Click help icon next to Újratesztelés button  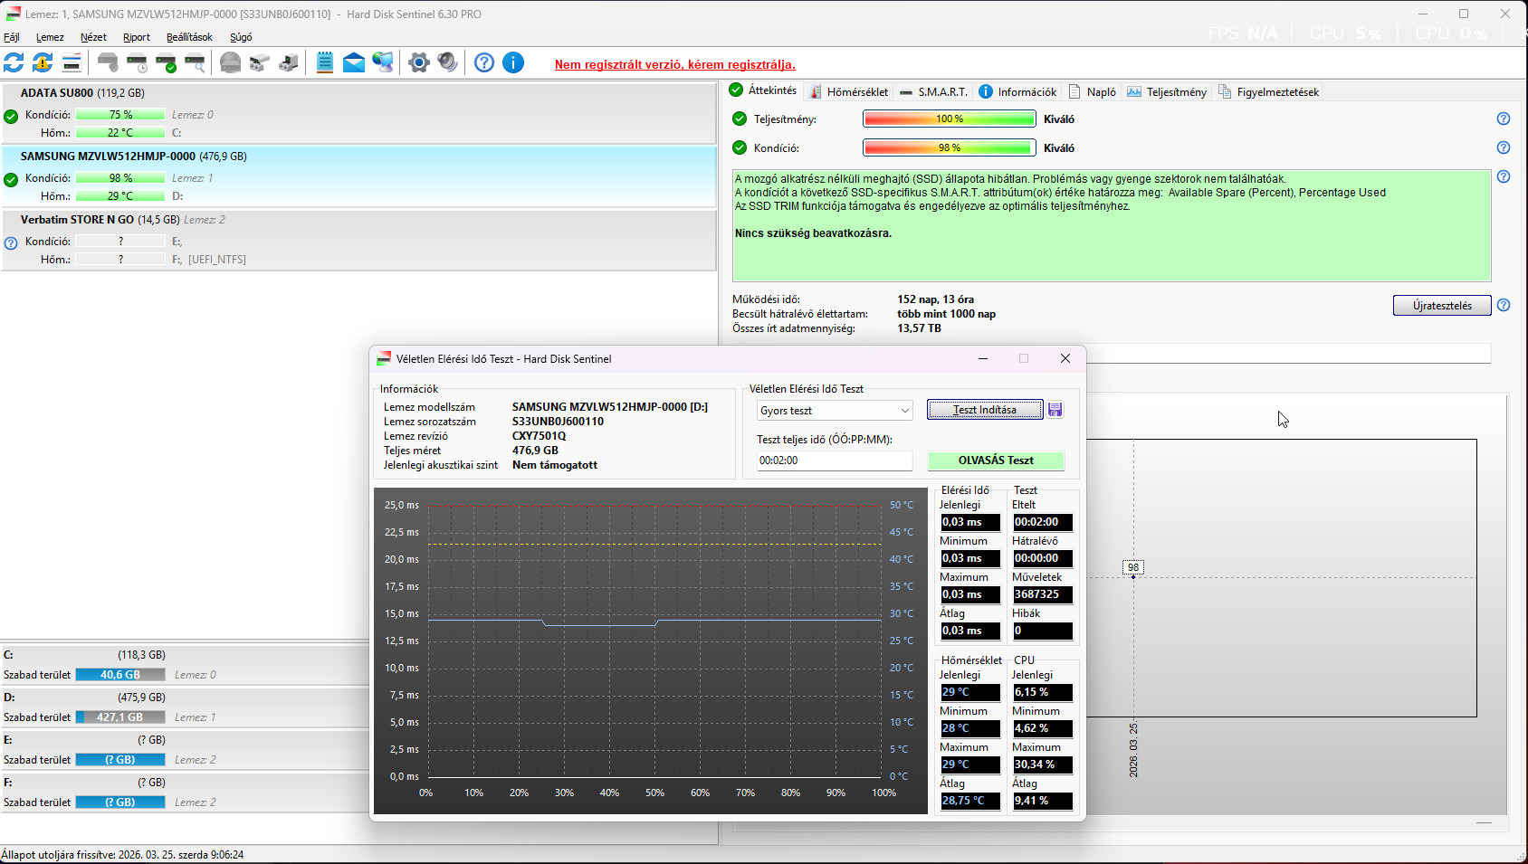1504,305
